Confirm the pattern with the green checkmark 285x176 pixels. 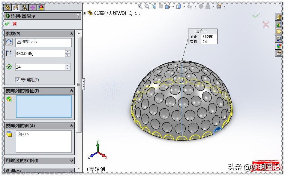coord(7,24)
